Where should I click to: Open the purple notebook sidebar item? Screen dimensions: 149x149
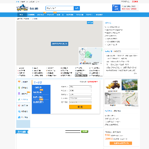(19, 94)
